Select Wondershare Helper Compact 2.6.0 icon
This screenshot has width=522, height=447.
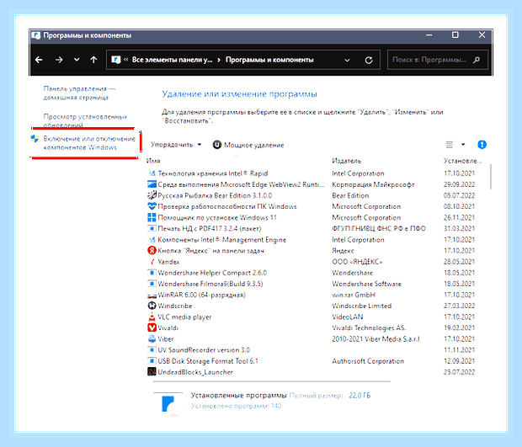point(152,273)
